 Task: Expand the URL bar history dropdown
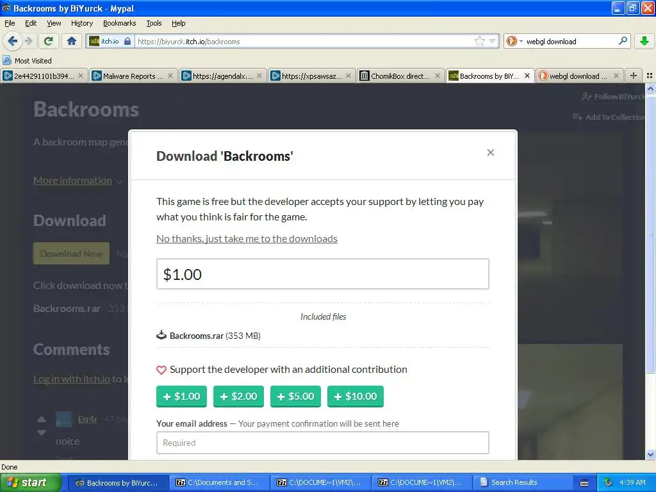[493, 41]
